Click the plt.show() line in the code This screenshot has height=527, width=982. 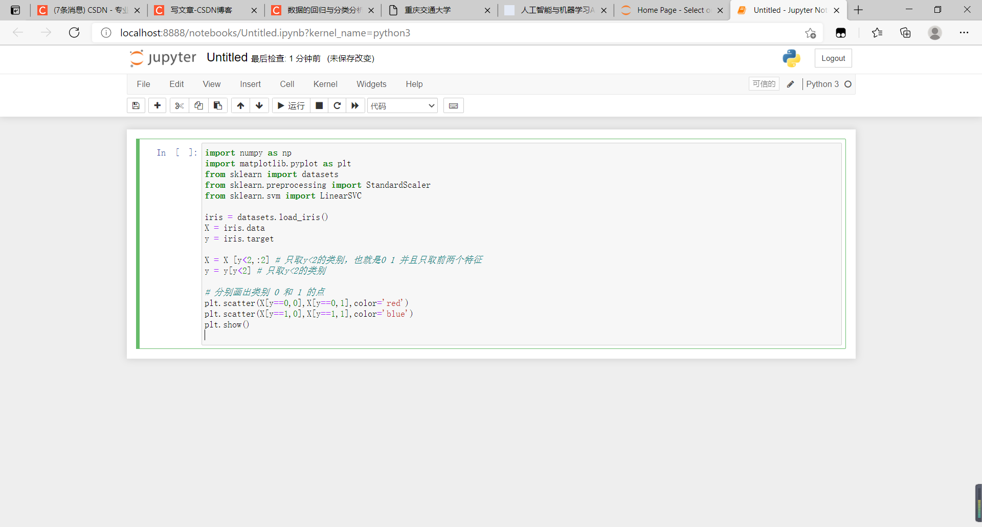pyautogui.click(x=227, y=324)
